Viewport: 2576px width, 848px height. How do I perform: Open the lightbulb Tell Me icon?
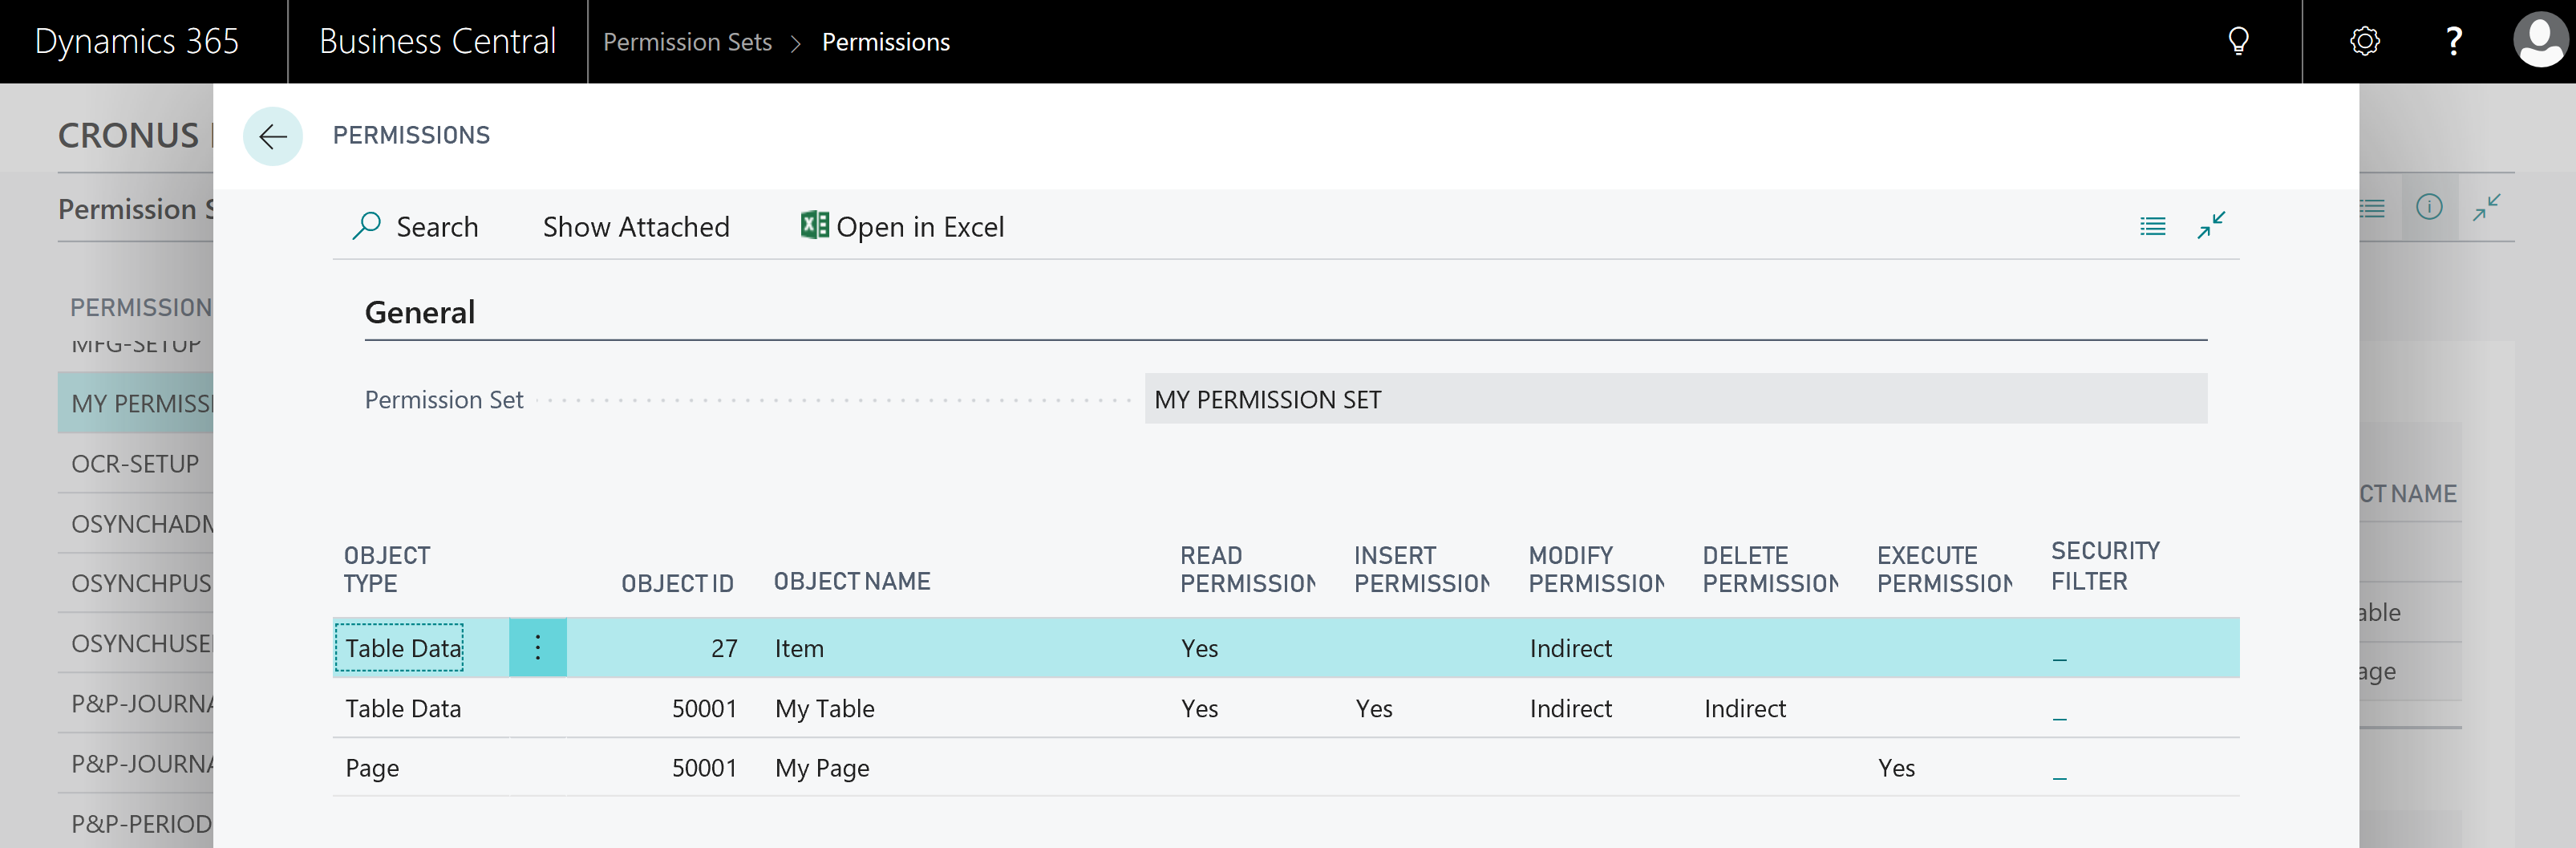pos(2238,42)
